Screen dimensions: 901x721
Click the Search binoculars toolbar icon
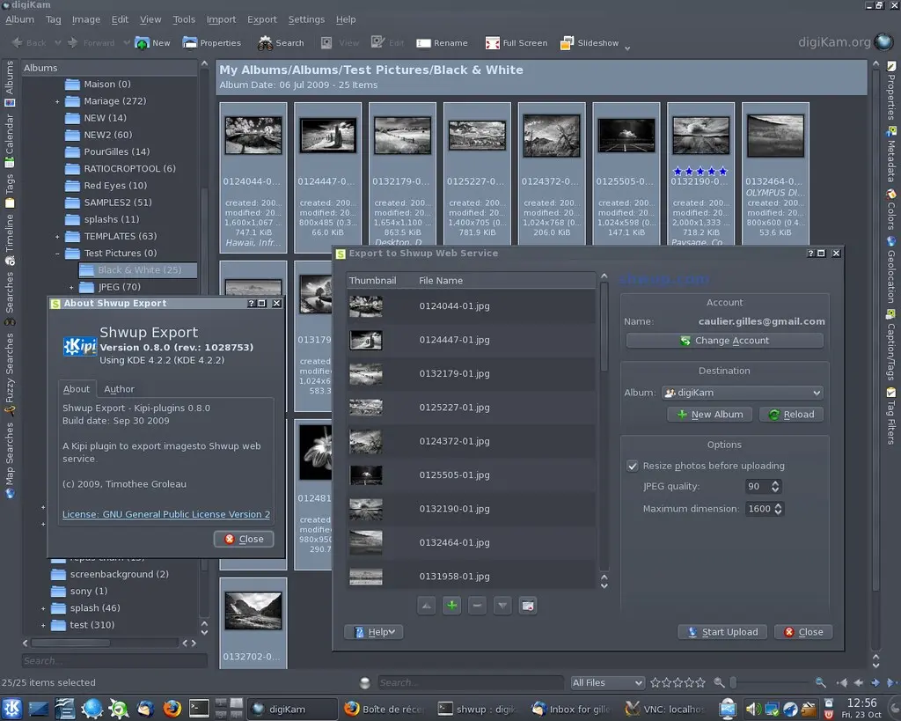click(265, 43)
